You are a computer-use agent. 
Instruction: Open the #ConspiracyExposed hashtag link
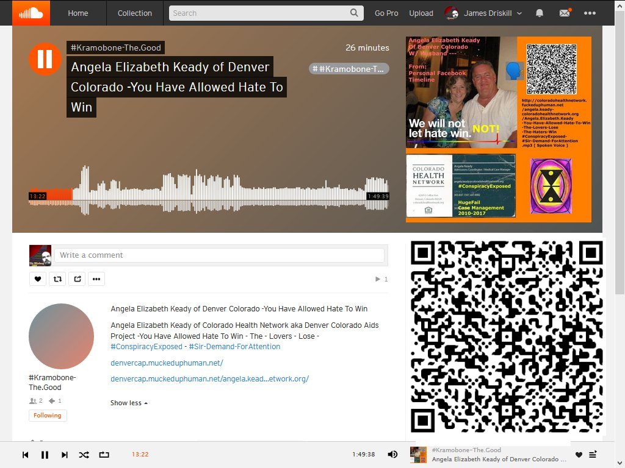pos(146,347)
